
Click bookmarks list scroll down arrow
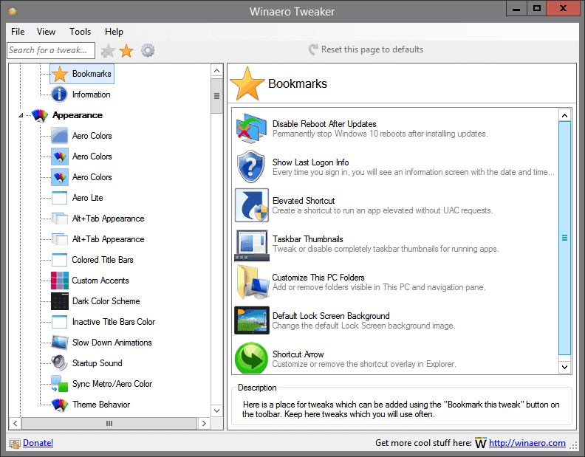564,367
